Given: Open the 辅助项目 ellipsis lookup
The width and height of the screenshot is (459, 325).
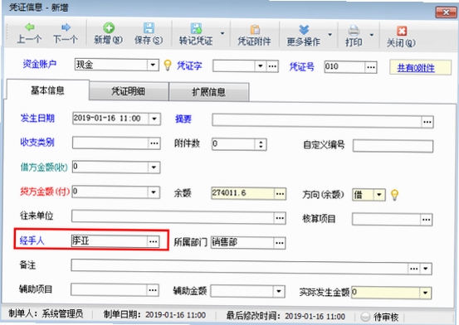Looking at the screenshot, I should (x=153, y=290).
